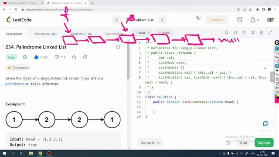Click the Run button

(x=243, y=143)
